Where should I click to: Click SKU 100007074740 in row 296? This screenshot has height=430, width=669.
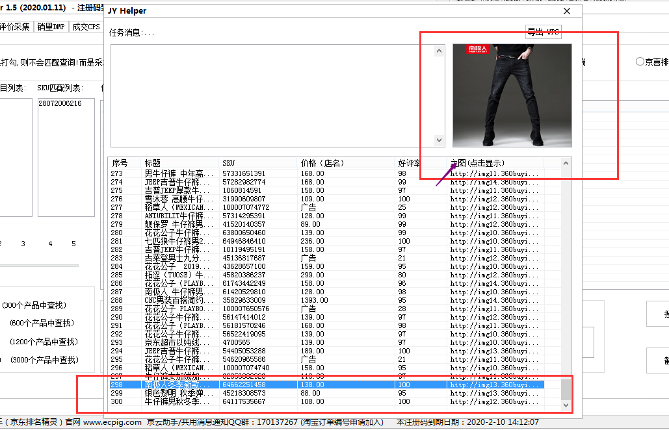tap(246, 368)
